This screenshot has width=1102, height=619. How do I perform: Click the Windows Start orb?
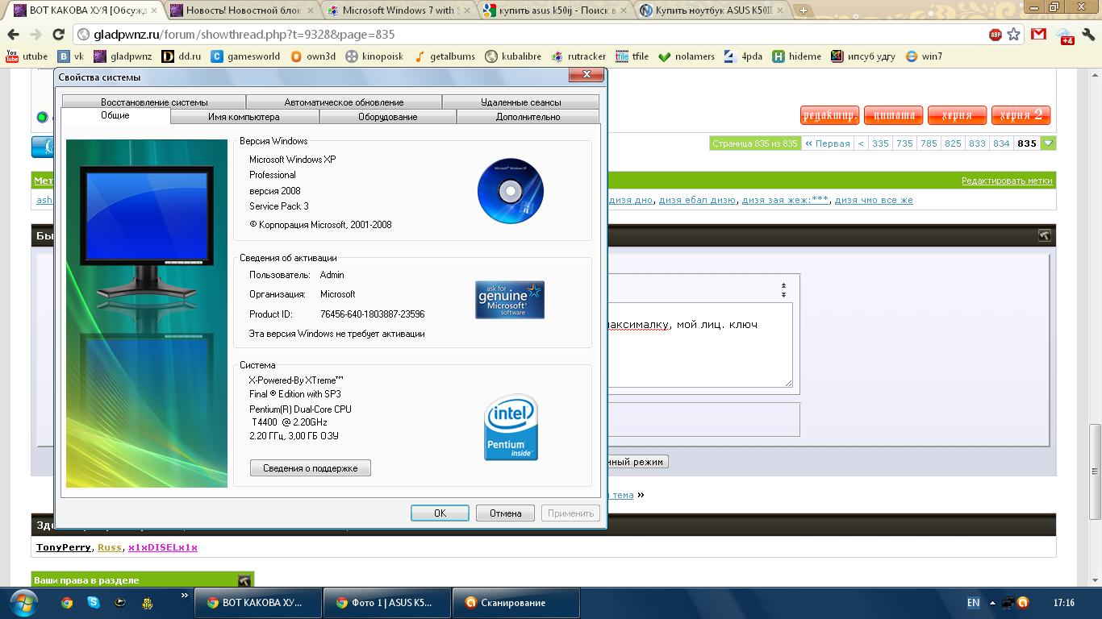point(22,602)
